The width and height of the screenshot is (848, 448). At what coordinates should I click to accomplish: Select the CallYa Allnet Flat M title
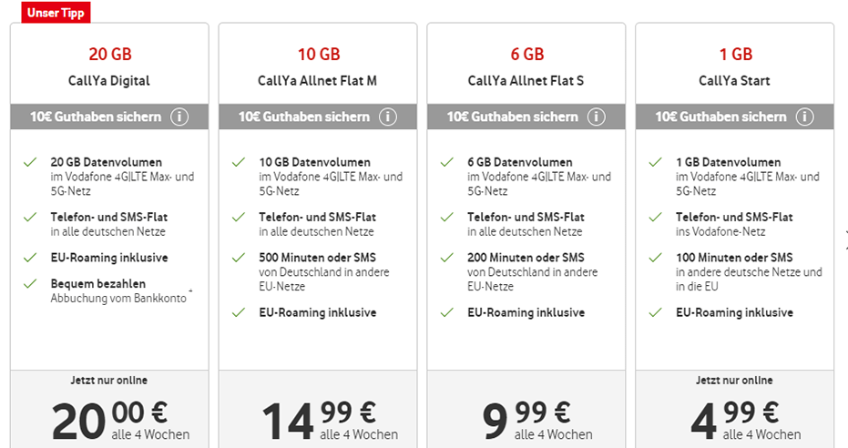(318, 81)
